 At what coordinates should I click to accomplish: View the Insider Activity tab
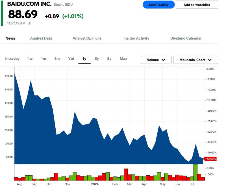(x=136, y=38)
